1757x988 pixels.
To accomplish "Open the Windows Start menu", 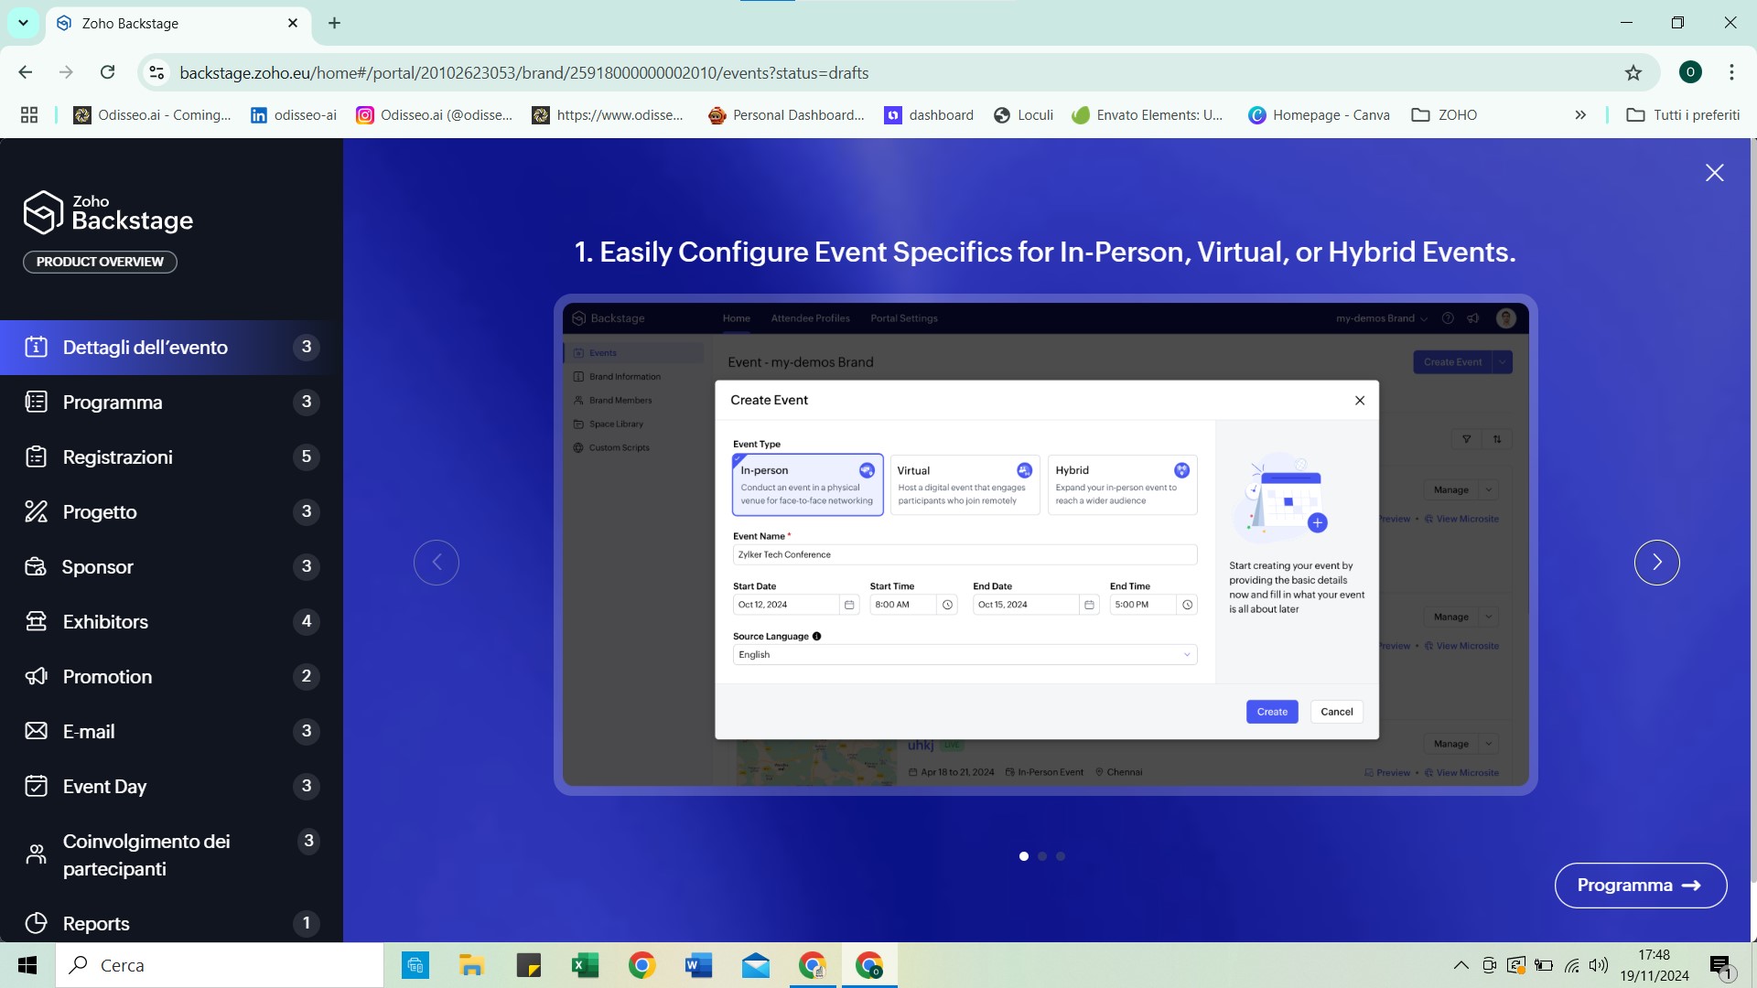I will [27, 965].
